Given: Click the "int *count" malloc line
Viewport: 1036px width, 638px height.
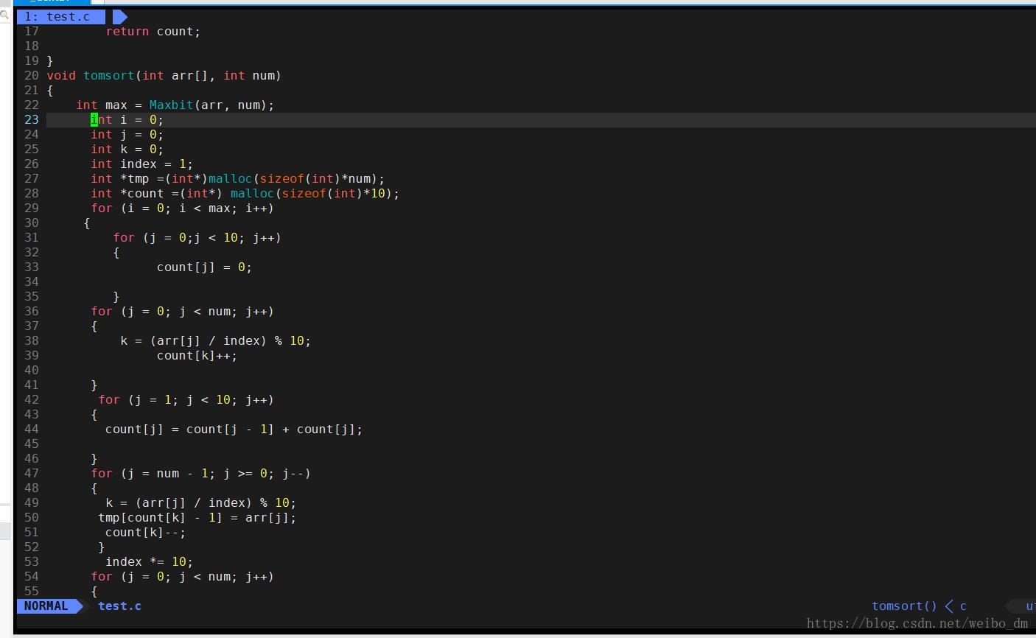Looking at the screenshot, I should coord(245,193).
